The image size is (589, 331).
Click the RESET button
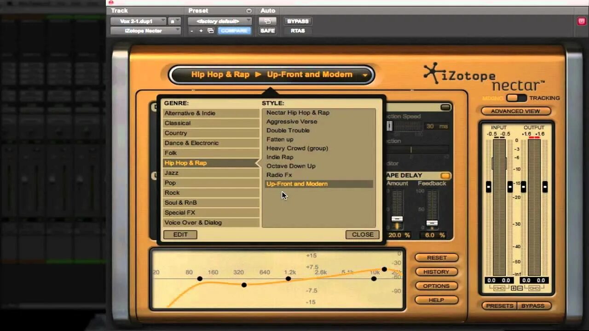tap(437, 258)
